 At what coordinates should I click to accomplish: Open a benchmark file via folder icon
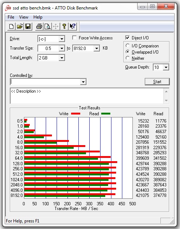[20, 26]
